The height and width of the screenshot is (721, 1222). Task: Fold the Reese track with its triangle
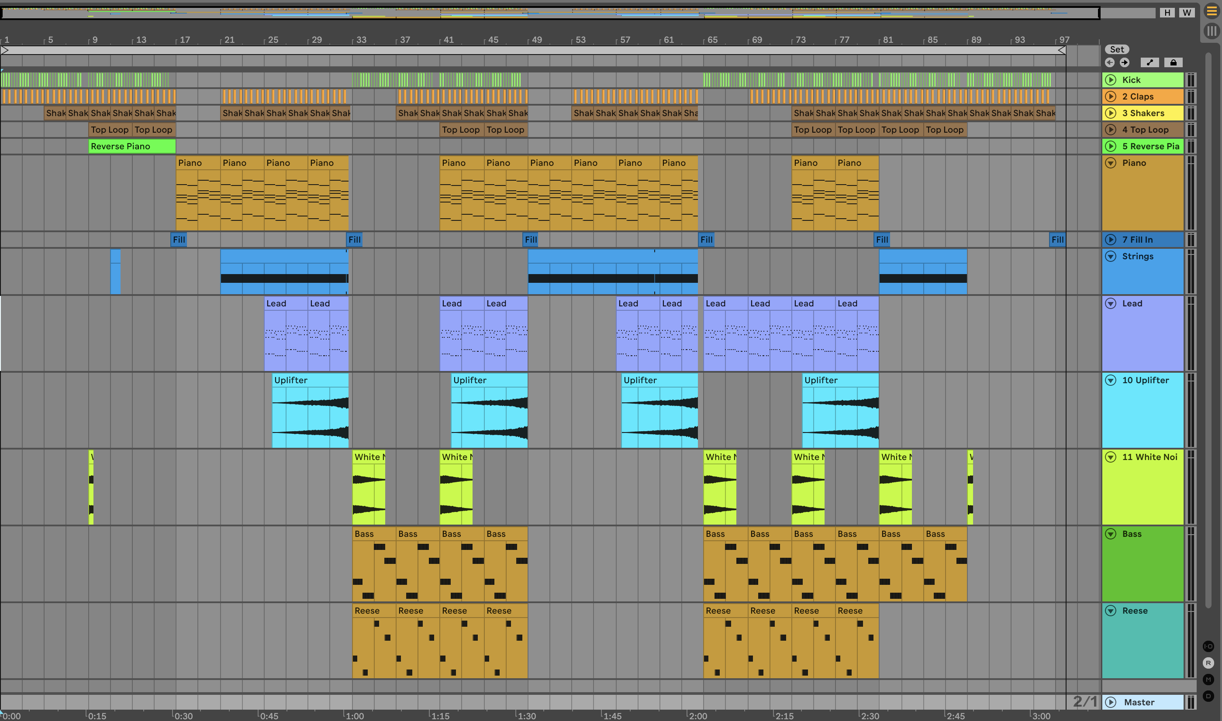[x=1111, y=611]
